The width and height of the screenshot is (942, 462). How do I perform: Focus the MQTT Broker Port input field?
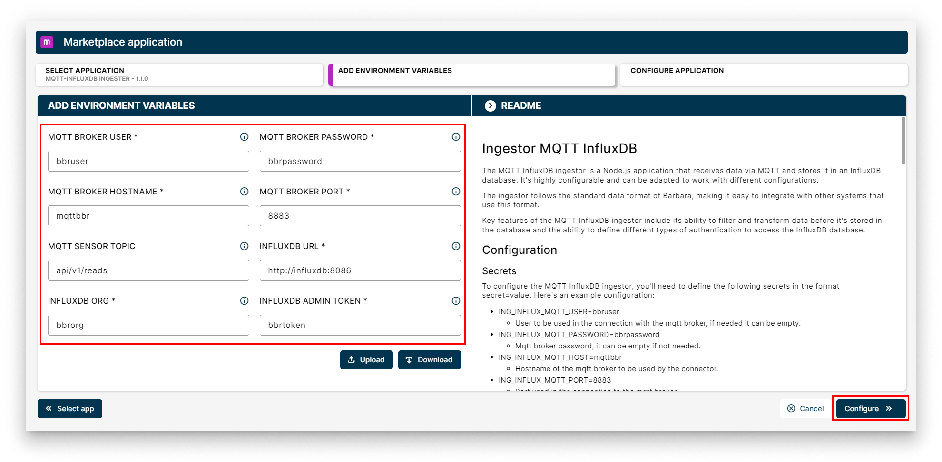pos(360,216)
